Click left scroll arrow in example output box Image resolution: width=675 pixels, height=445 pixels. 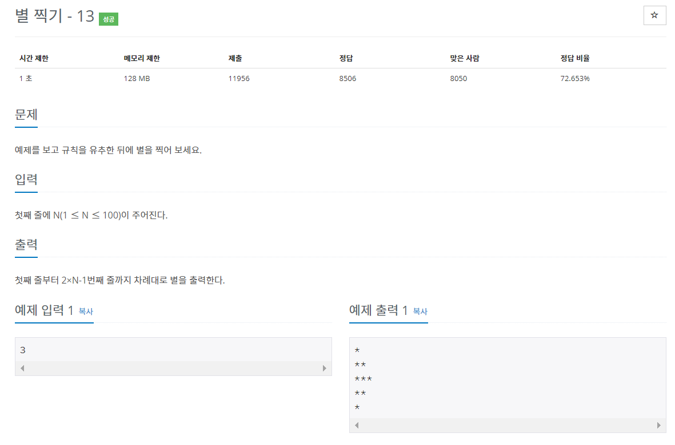click(357, 425)
